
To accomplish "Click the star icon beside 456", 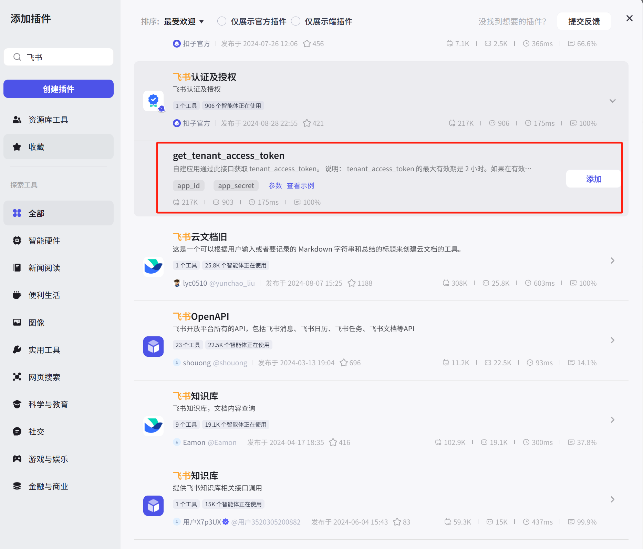I will [x=307, y=43].
